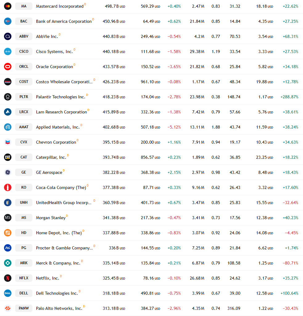The height and width of the screenshot is (316, 303).
Task: Click the Coca-Cola logo icon
Action: click(x=8, y=188)
